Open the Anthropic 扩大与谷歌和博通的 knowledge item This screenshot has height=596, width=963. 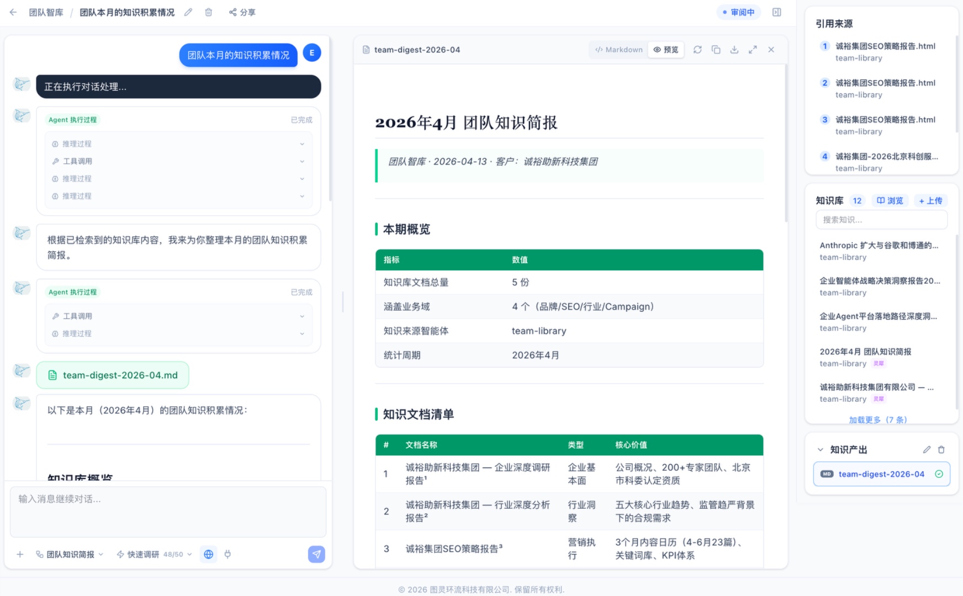click(x=881, y=251)
